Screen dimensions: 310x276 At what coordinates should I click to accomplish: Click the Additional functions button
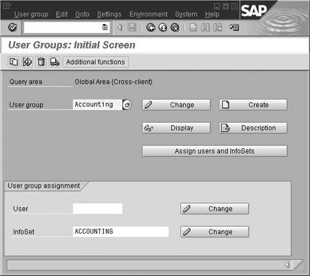[95, 62]
